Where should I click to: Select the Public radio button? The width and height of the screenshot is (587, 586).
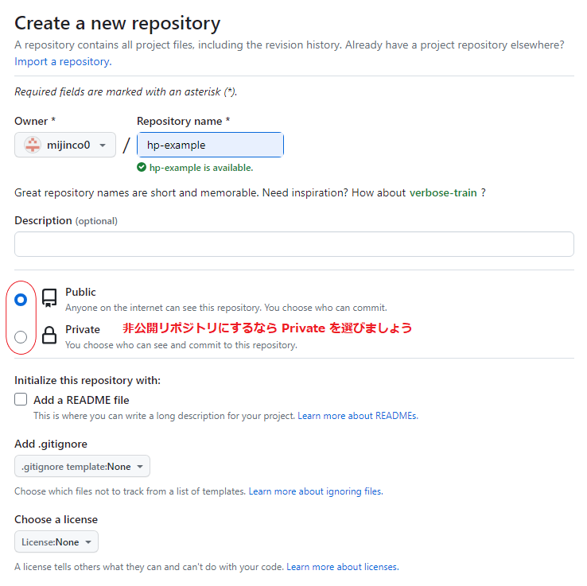[x=21, y=300]
